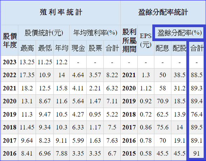
Task: Click the 配股 column header
Action: coord(179,48)
